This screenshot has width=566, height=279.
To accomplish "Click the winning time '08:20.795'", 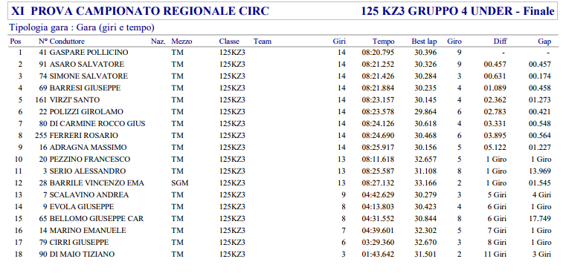I will pos(378,53).
